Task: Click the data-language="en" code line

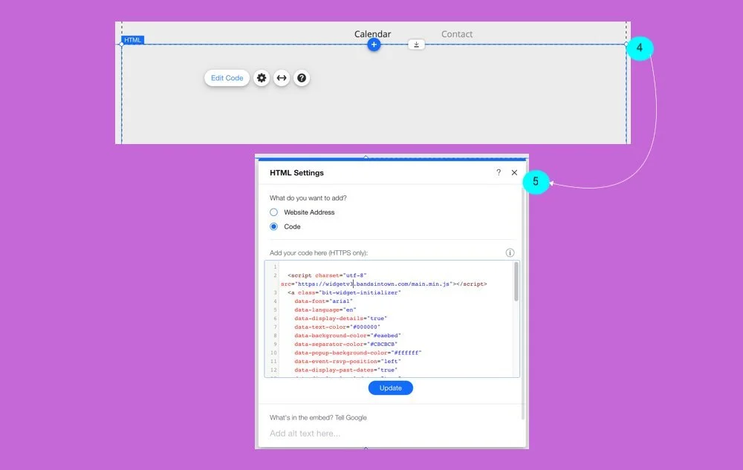Action: pos(325,310)
